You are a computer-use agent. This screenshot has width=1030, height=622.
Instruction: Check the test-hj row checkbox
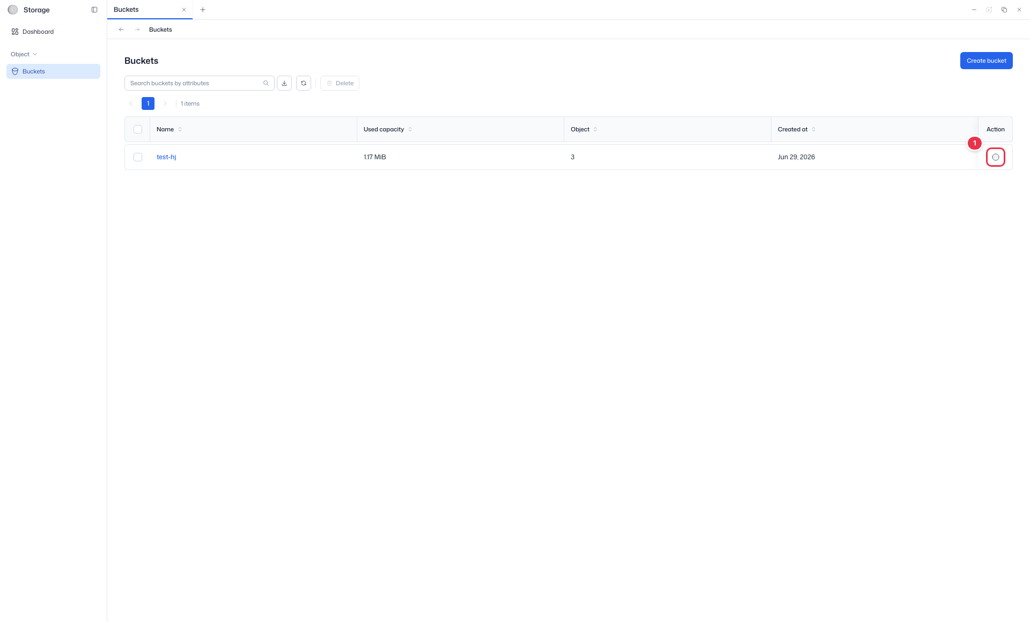[x=138, y=157]
